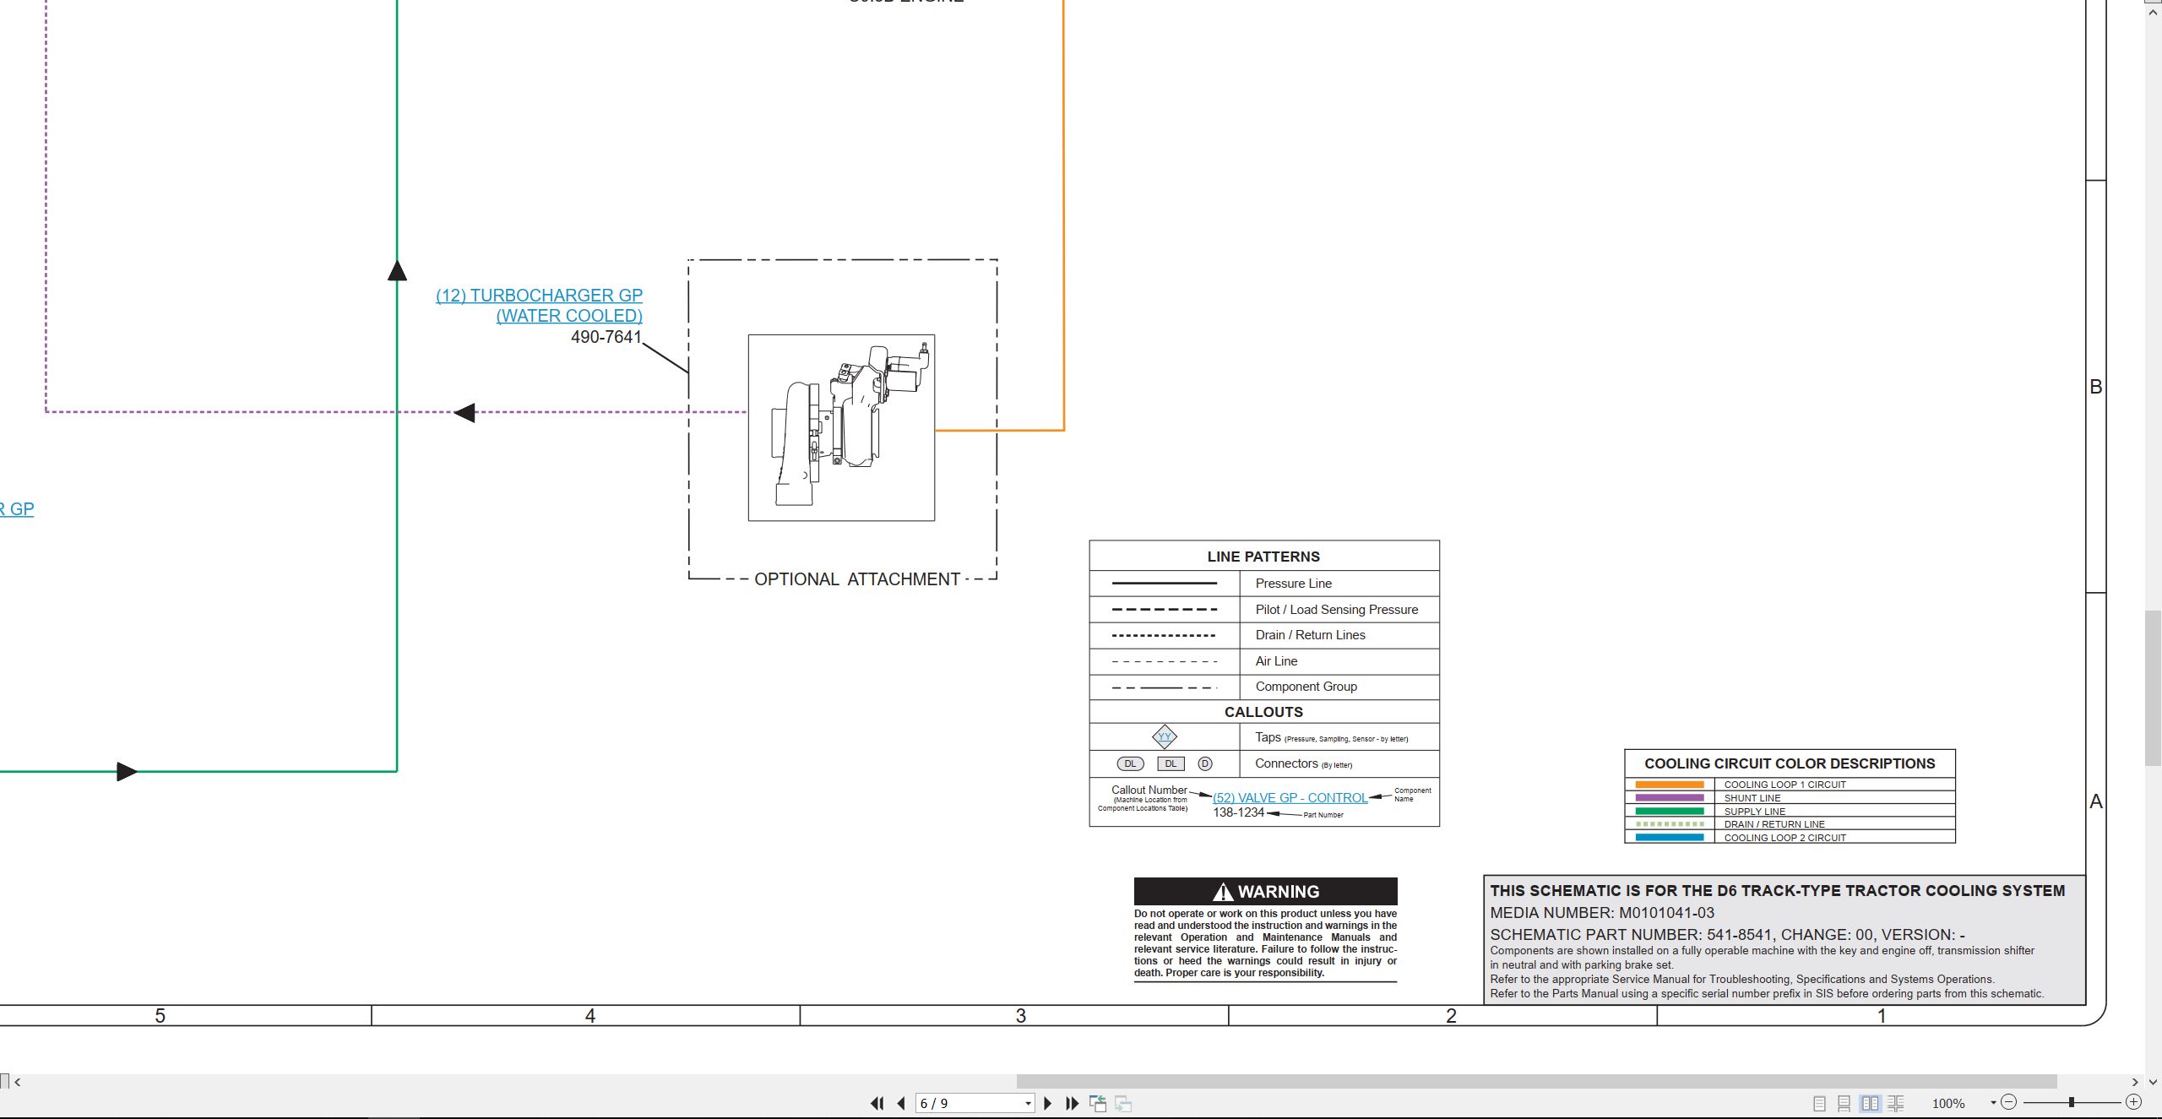Click the turbocharger component image

pyautogui.click(x=841, y=427)
